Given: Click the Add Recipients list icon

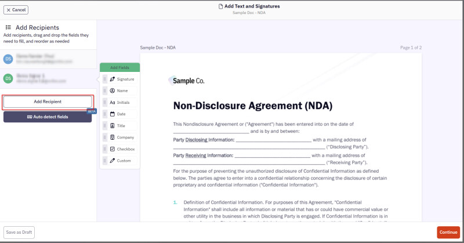Looking at the screenshot, I should pos(8,27).
